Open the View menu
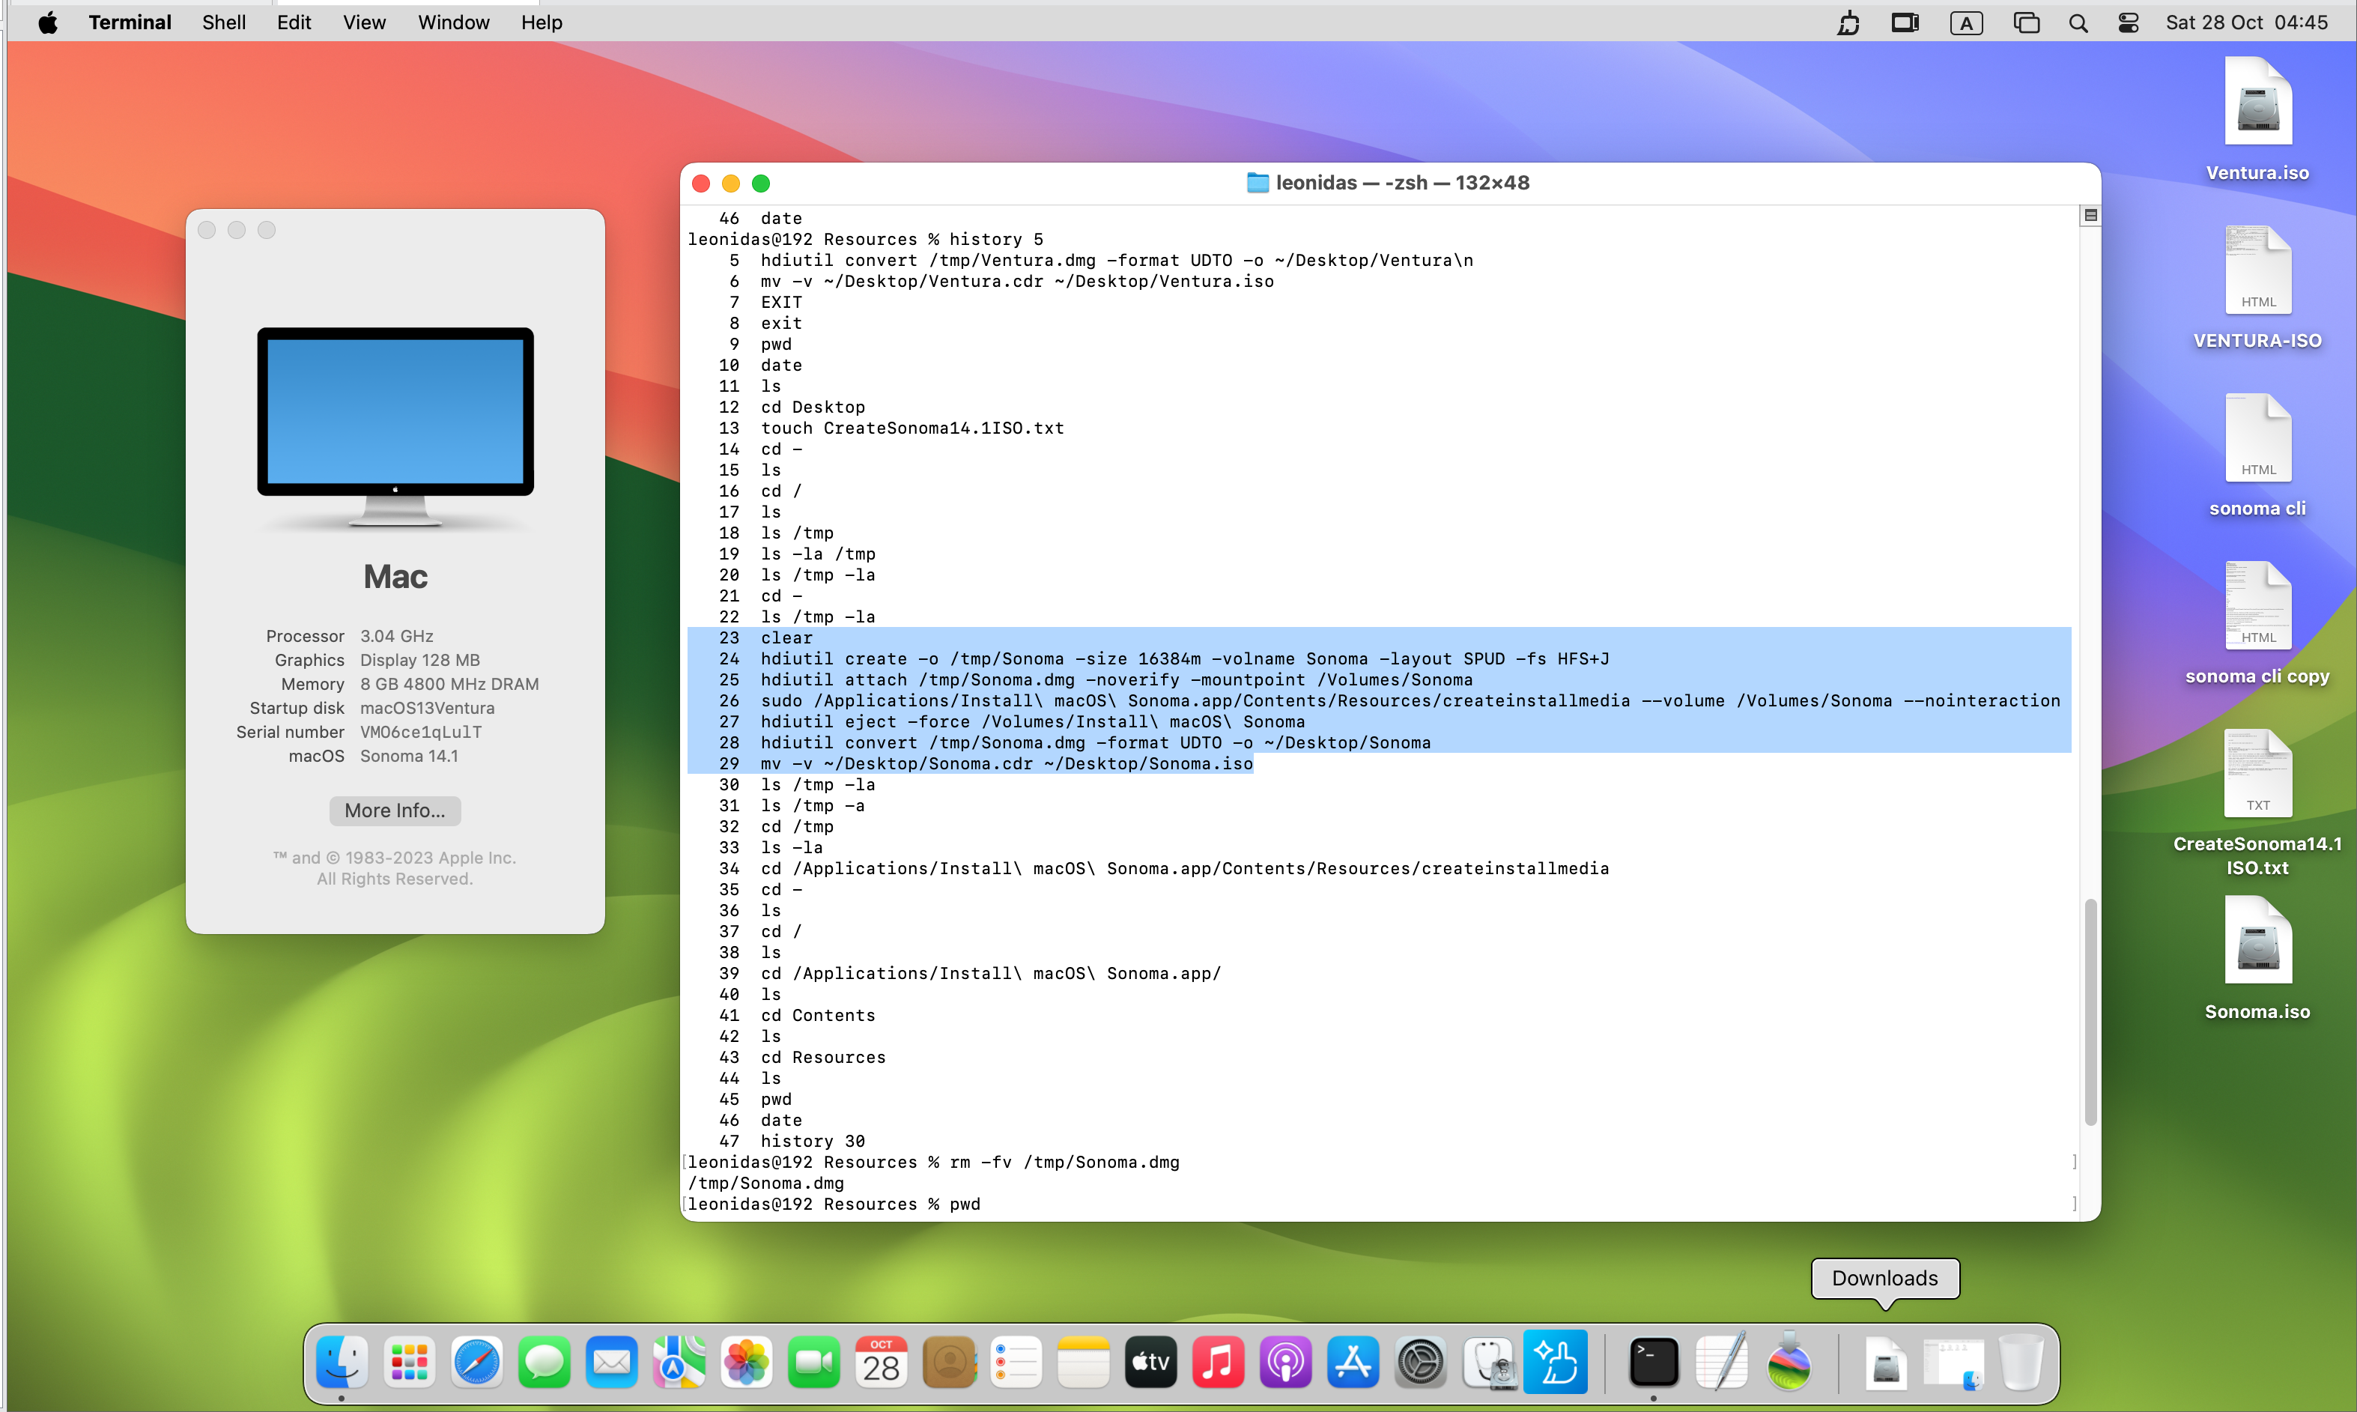Image resolution: width=2357 pixels, height=1412 pixels. [364, 22]
